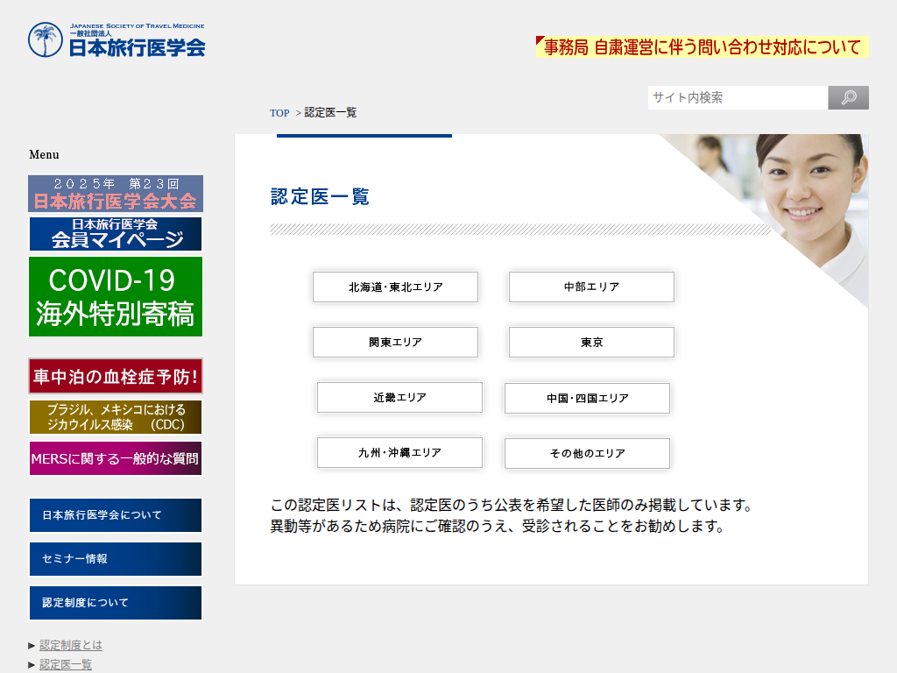The height and width of the screenshot is (673, 897).
Task: Click the magnifying glass search icon
Action: [x=848, y=98]
